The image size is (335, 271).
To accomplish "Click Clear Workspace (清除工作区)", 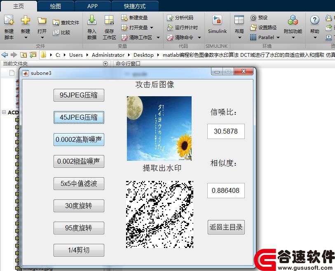I will point(137,37).
